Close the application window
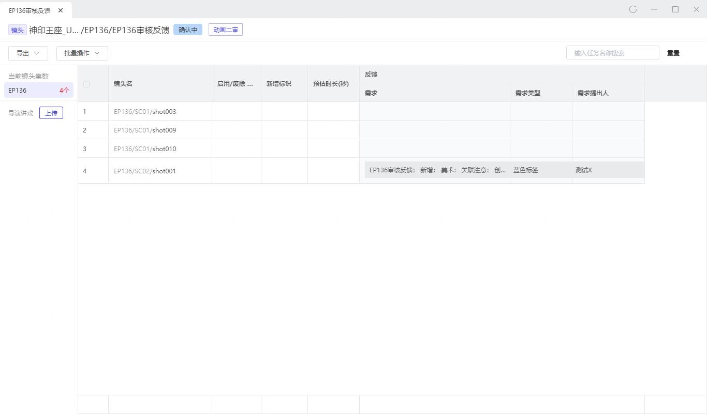707x414 pixels. click(696, 9)
